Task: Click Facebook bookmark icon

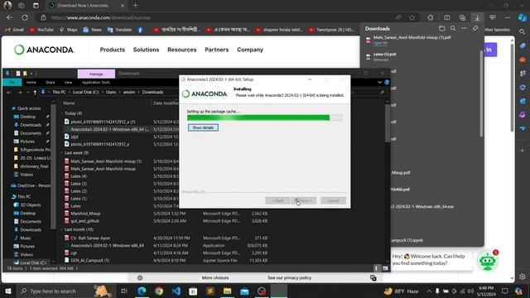Action: pos(140,30)
